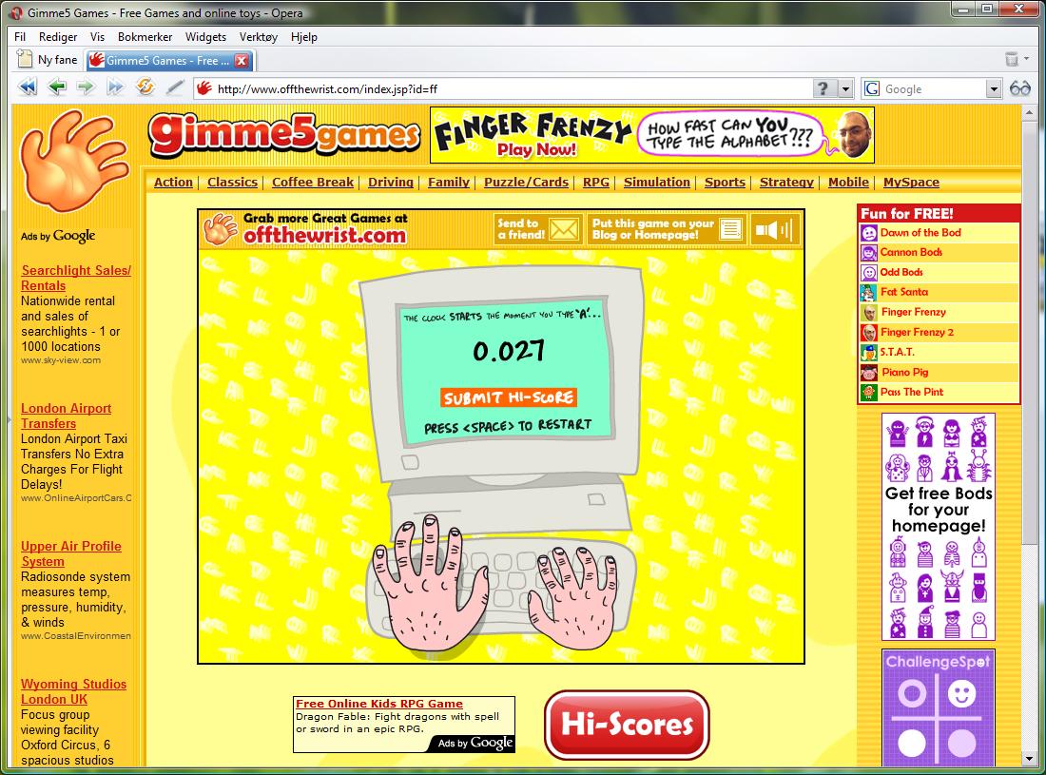Open the RPG category link
Image resolution: width=1046 pixels, height=775 pixels.
[x=596, y=182]
